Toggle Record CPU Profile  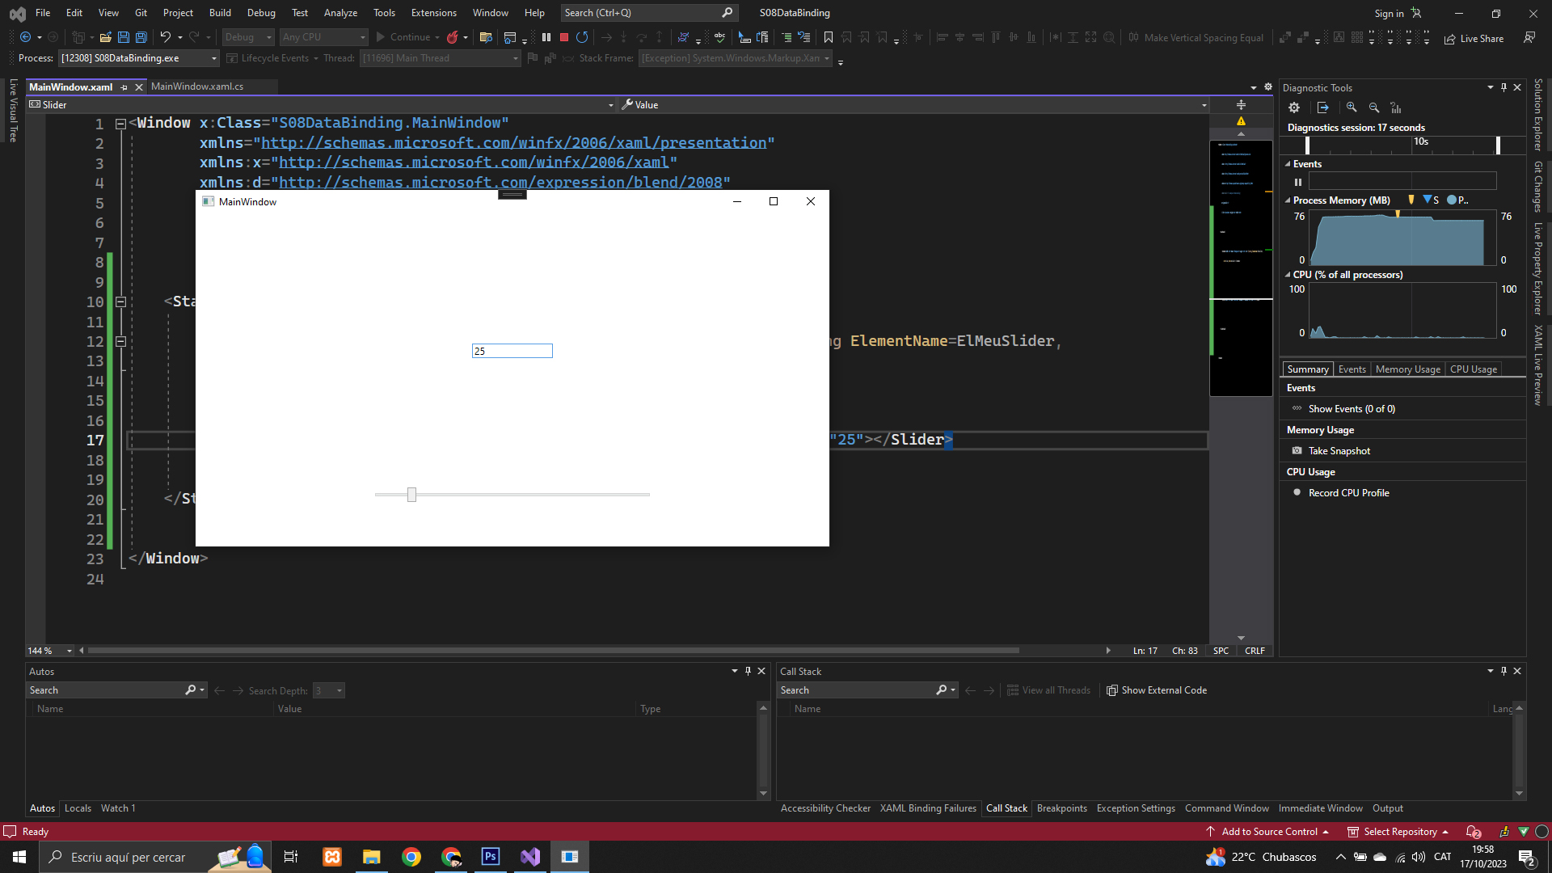(1348, 493)
